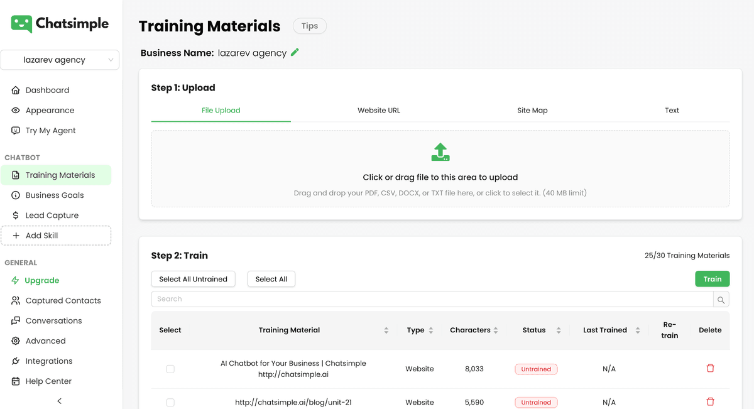Click the Advanced settings gear icon

14,341
